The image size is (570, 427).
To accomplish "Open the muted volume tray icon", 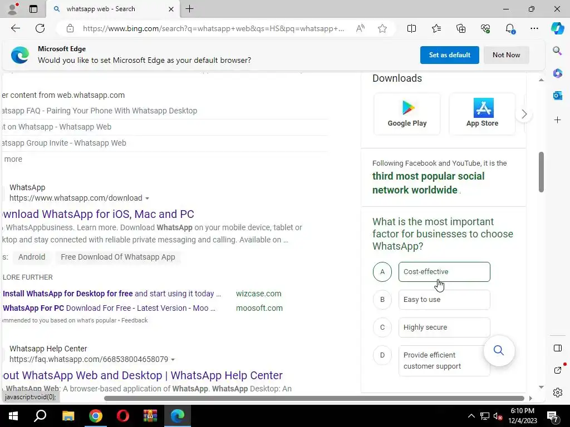I will 498,416.
